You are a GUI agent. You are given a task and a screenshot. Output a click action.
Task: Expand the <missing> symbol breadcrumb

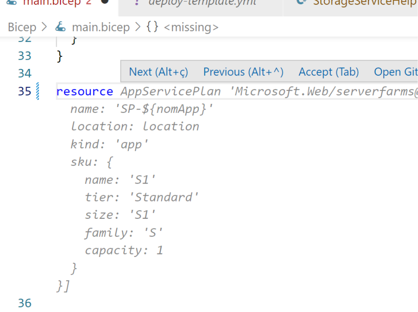[x=191, y=27]
